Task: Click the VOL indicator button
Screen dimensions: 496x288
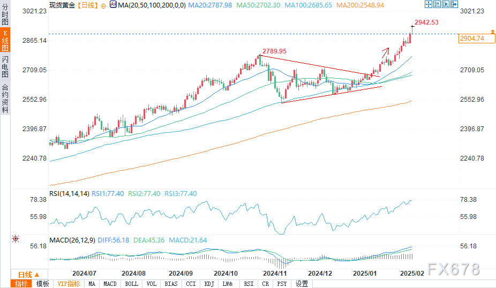Action: (152, 284)
